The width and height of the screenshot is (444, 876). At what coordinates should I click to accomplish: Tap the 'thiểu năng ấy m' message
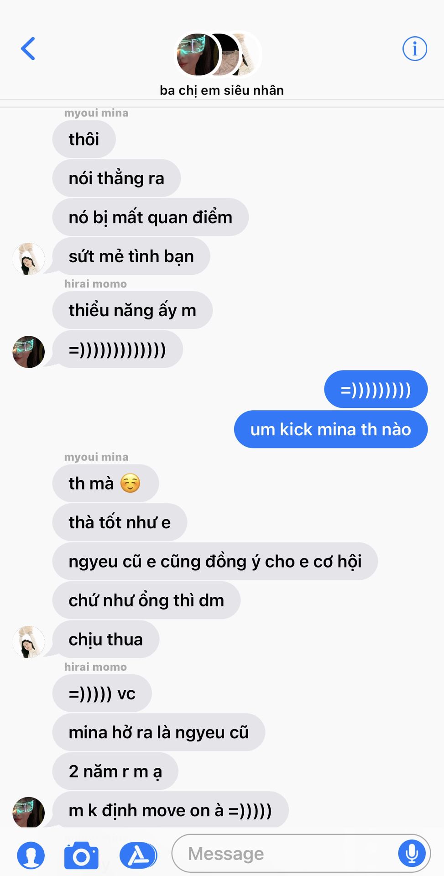point(132,310)
